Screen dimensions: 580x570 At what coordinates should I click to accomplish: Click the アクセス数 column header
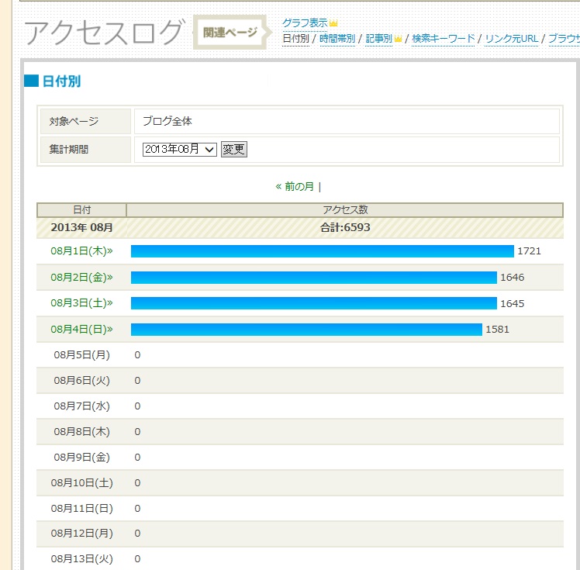click(x=344, y=210)
